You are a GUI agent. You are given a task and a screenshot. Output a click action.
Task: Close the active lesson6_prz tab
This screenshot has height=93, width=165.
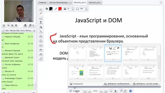(86, 3)
